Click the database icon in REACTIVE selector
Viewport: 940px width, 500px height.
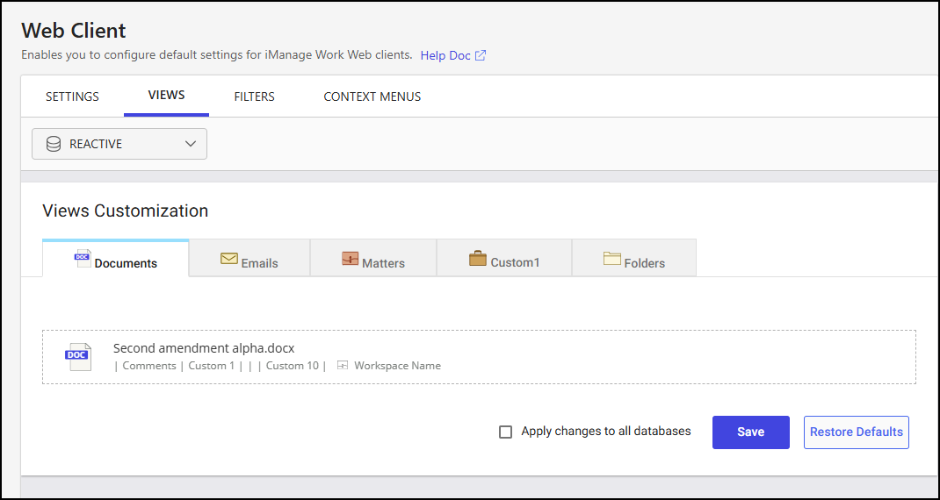[54, 144]
